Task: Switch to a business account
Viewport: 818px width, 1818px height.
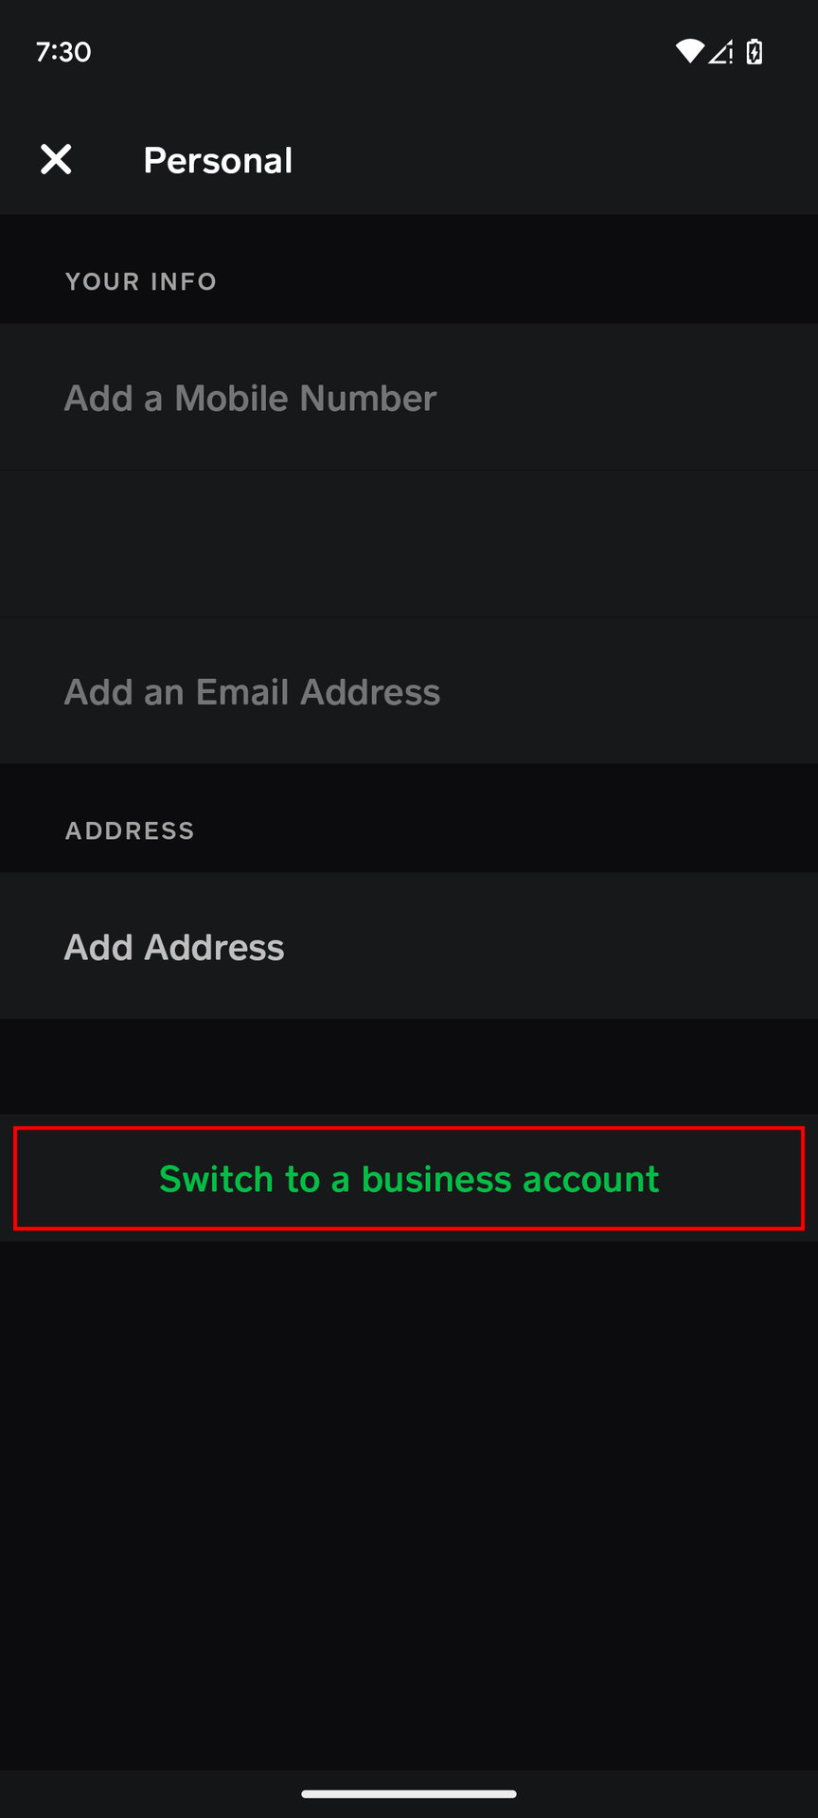Action: (x=409, y=1179)
